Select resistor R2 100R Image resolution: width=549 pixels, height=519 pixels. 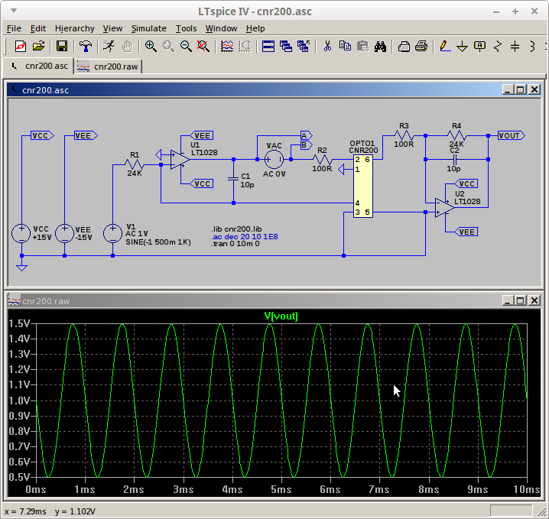[x=322, y=160]
